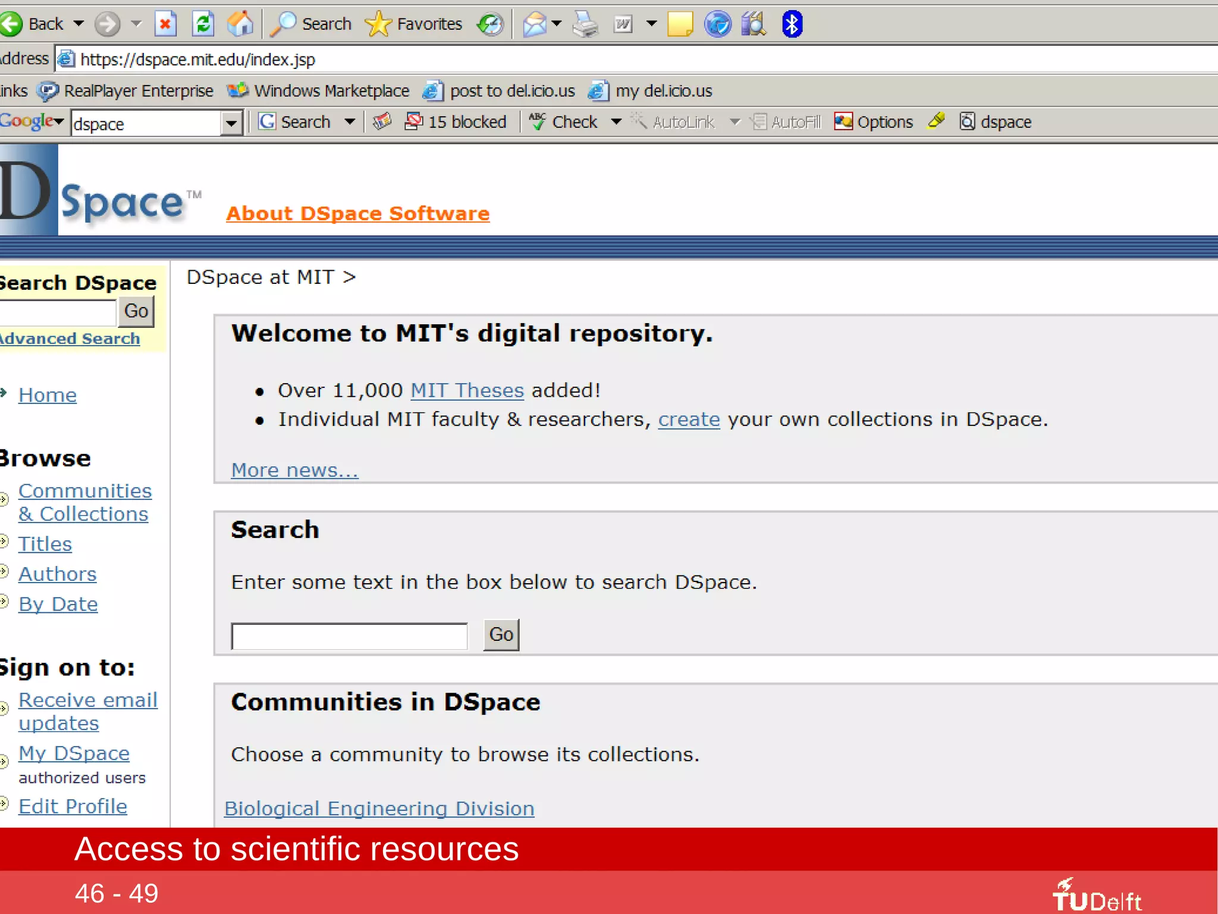Click the Edit with Word icon
Viewport: 1218px width, 914px height.
point(623,24)
